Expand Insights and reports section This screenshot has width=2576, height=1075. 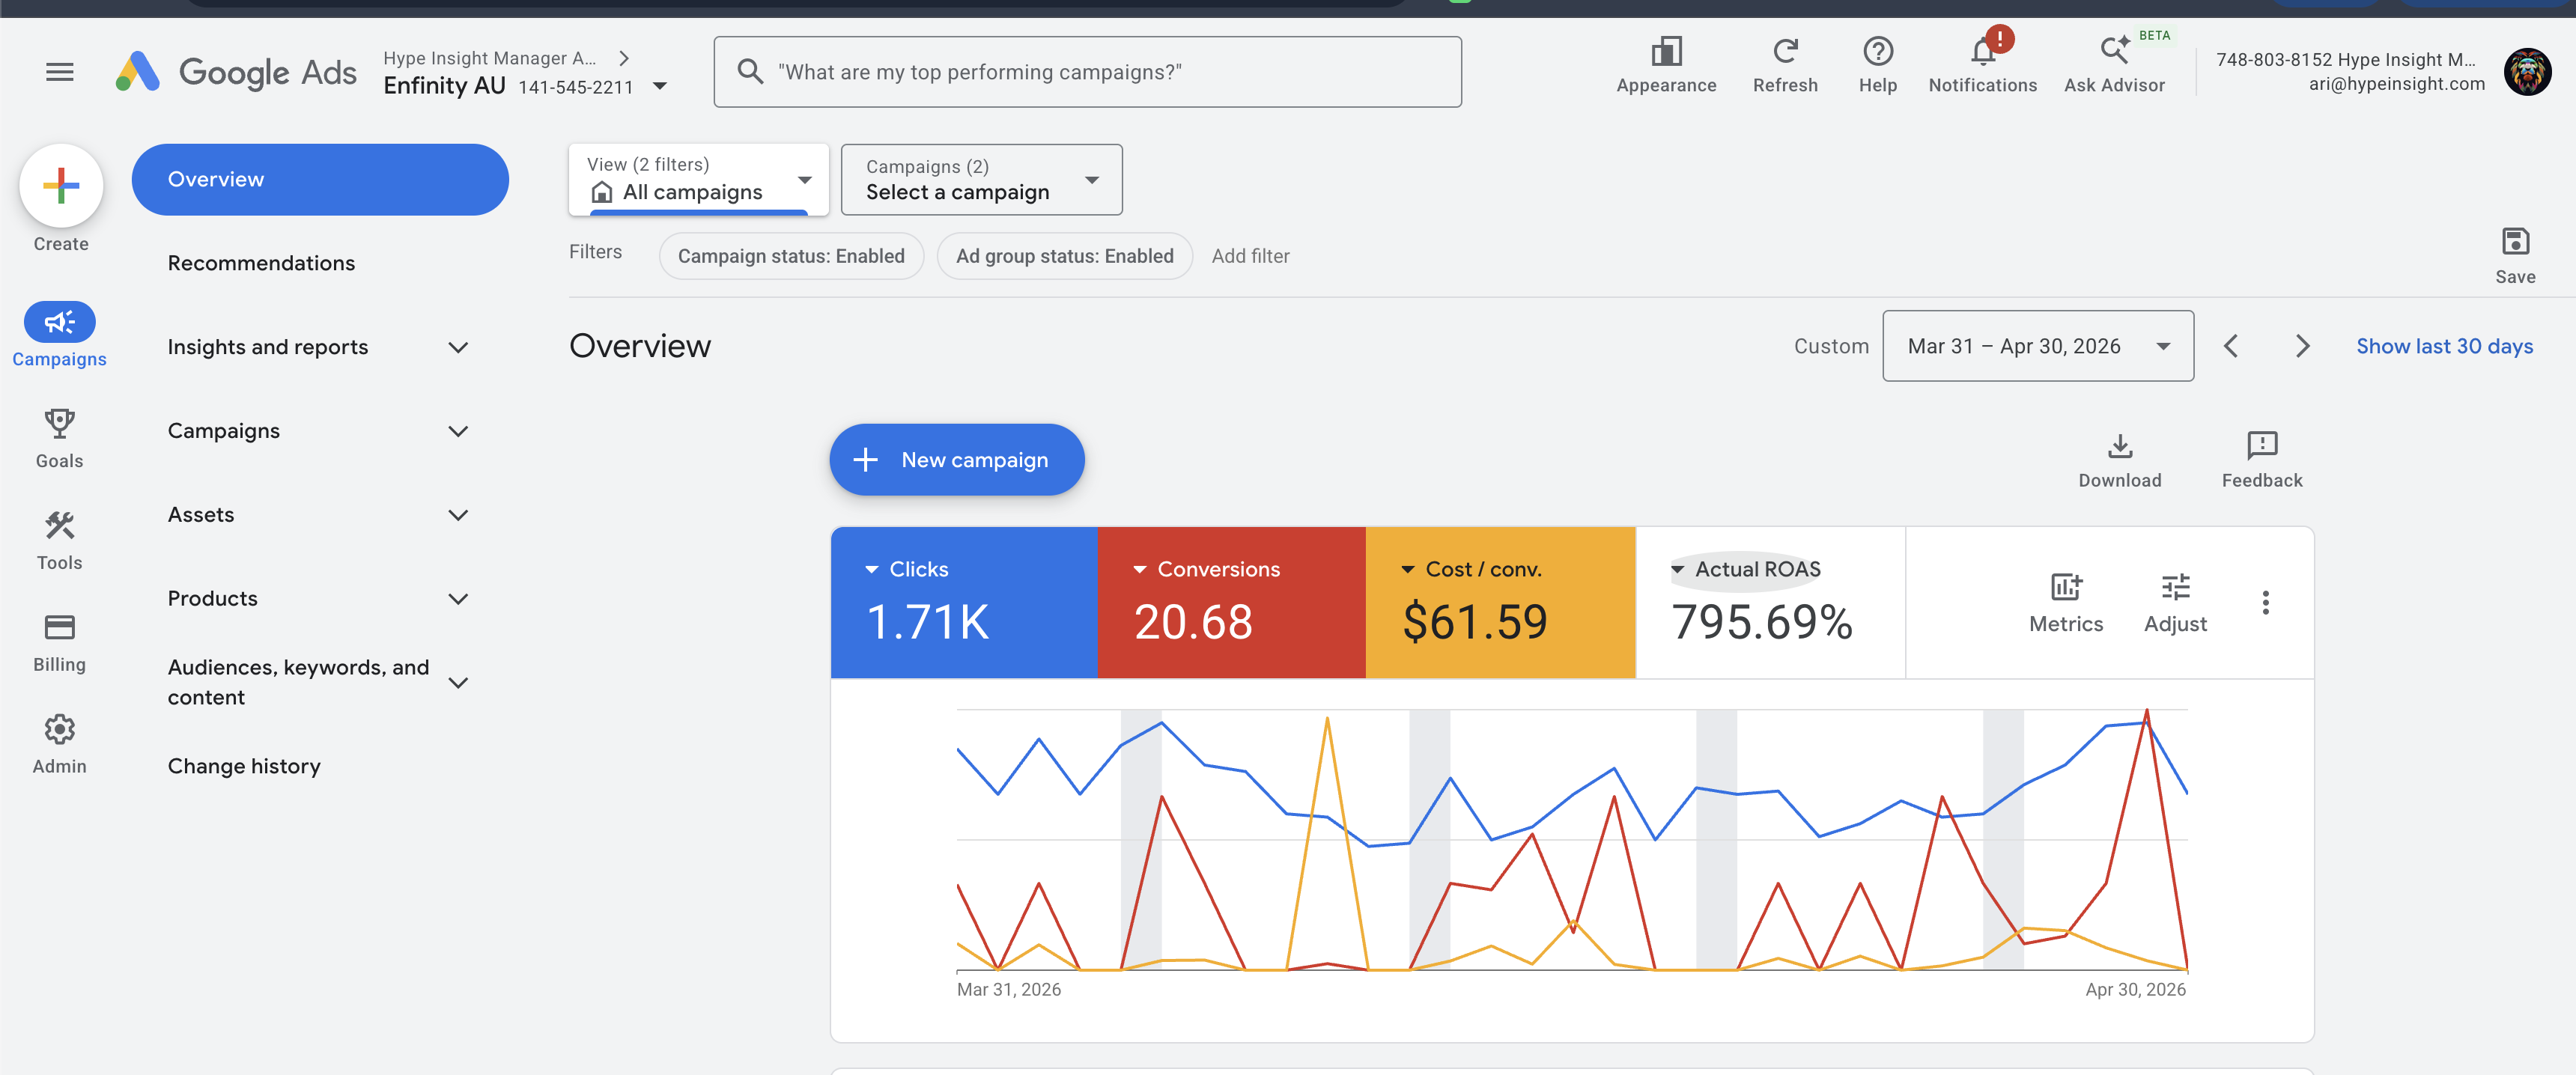click(x=458, y=348)
